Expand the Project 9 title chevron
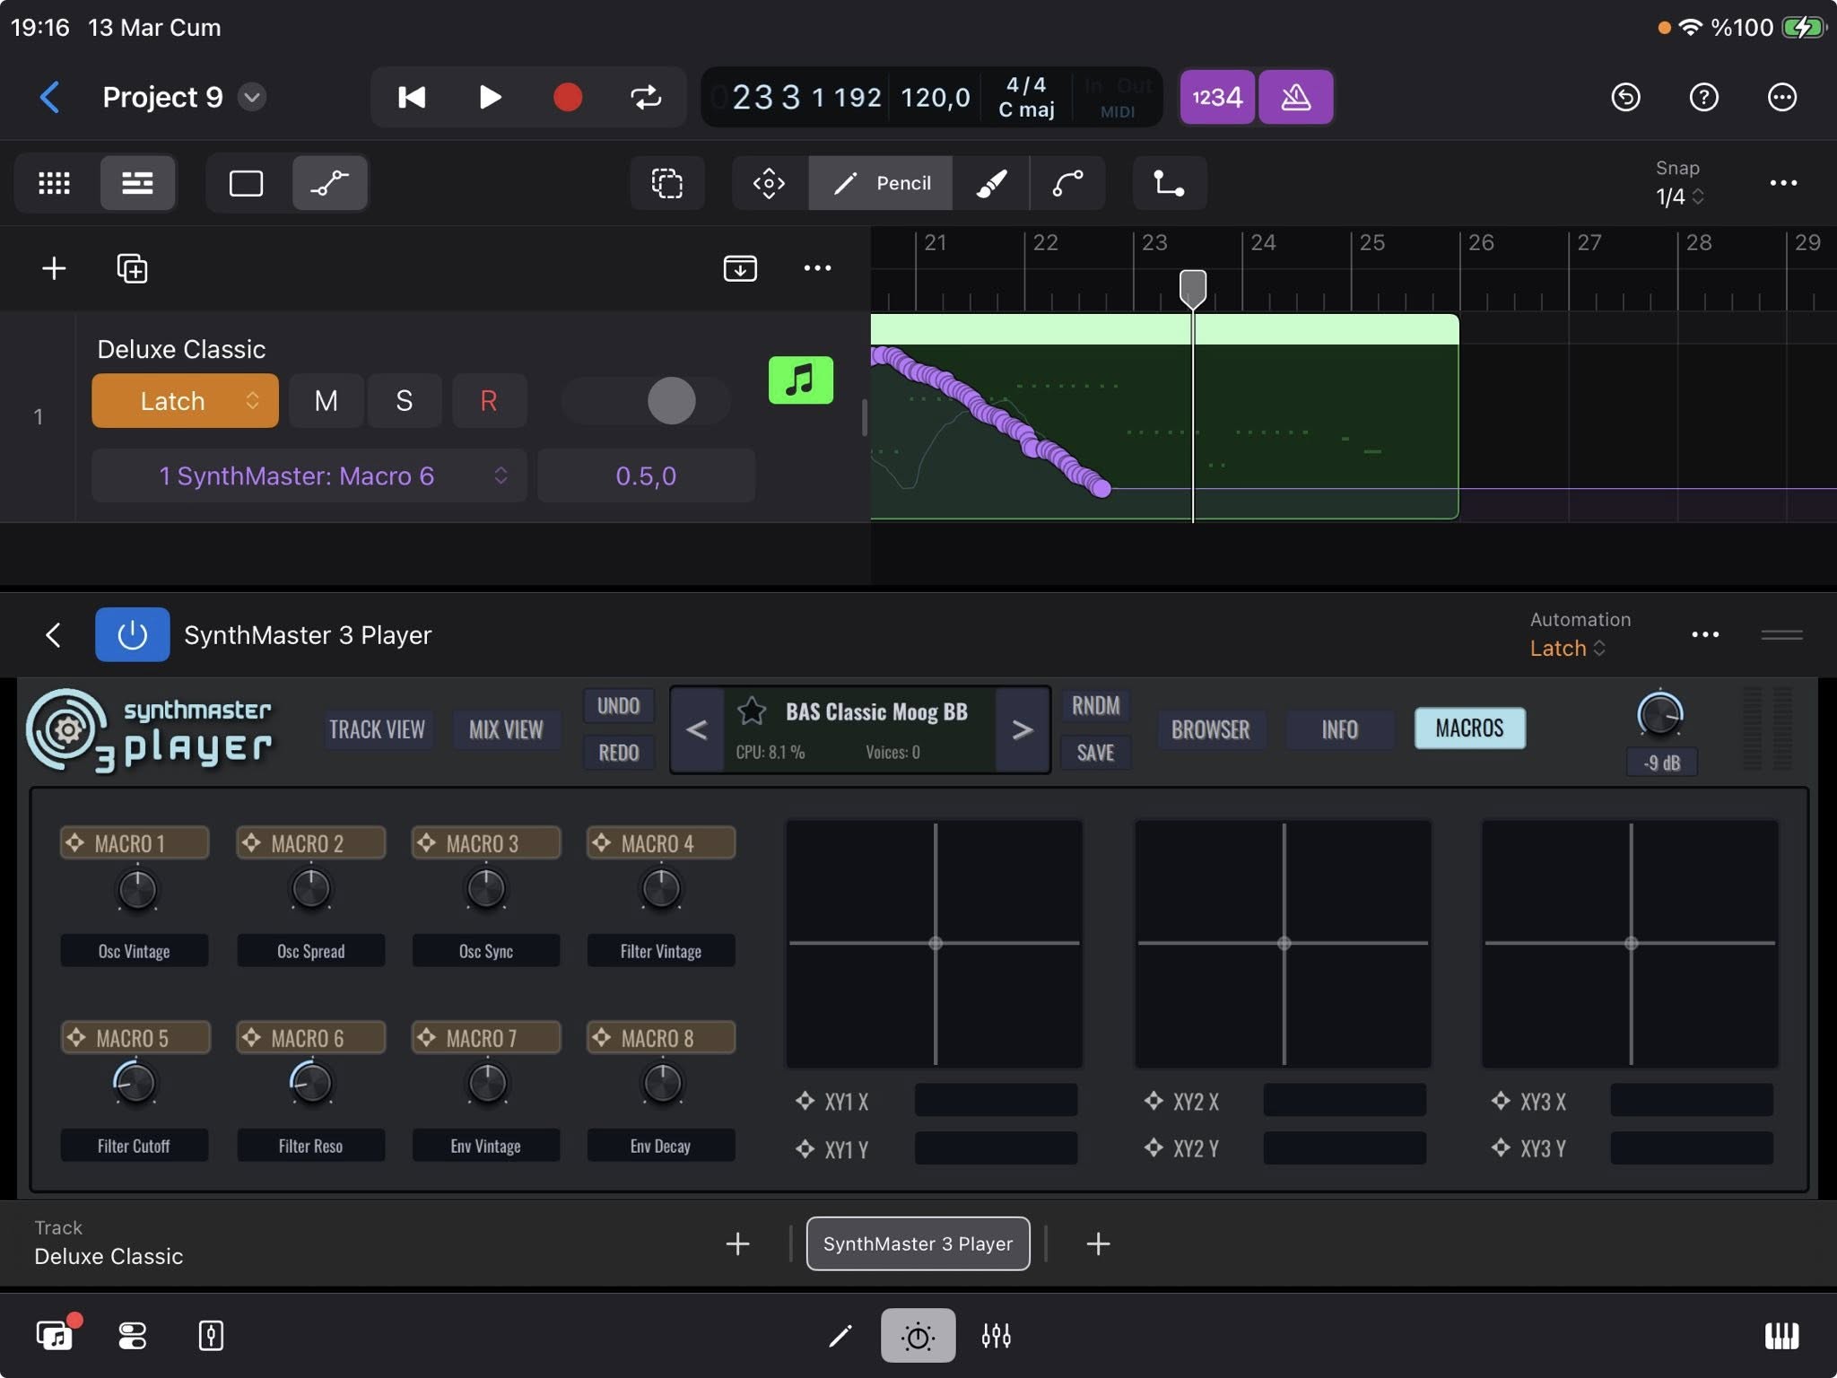Screen dimensions: 1837x1378 pyautogui.click(x=252, y=97)
